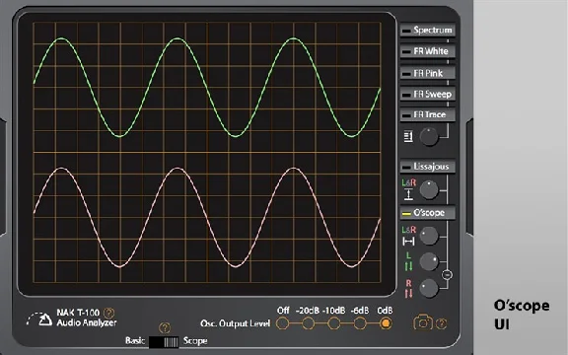Select -20dB oscillator output level
Screen dimensions: 568x355
click(309, 323)
